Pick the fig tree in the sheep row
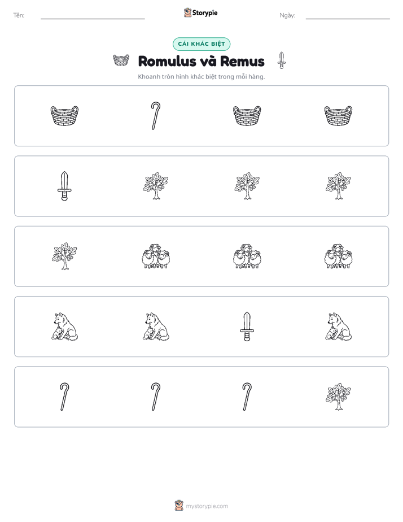 coord(64,256)
